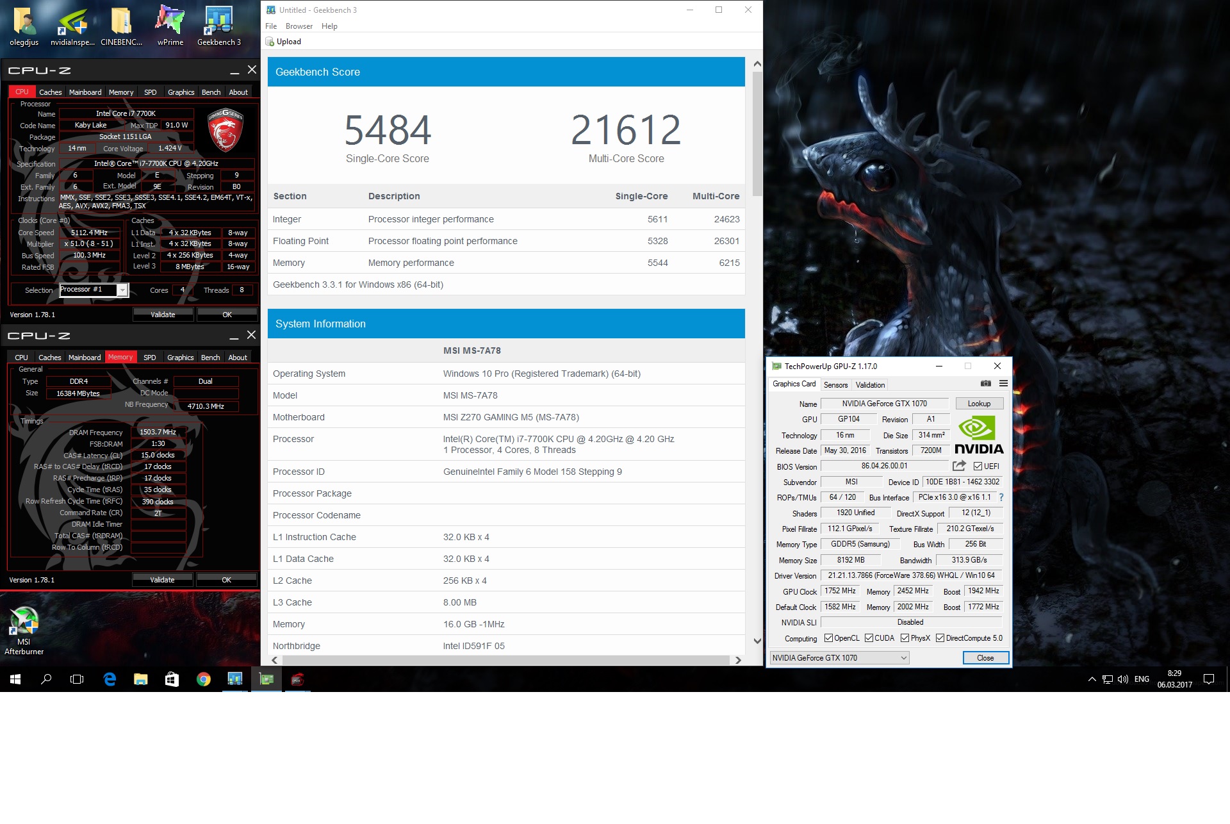Open About tab in bottom CPU-Z

tap(238, 358)
